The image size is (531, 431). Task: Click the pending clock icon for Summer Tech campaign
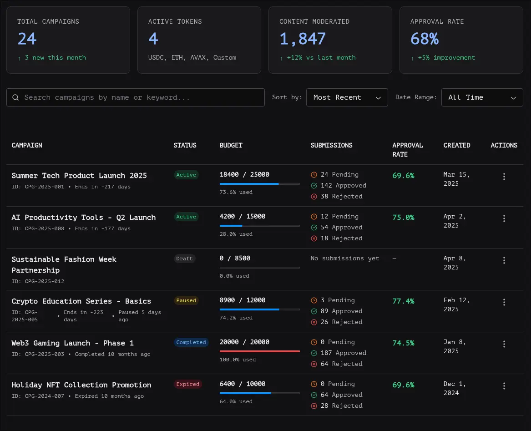pyautogui.click(x=313, y=174)
